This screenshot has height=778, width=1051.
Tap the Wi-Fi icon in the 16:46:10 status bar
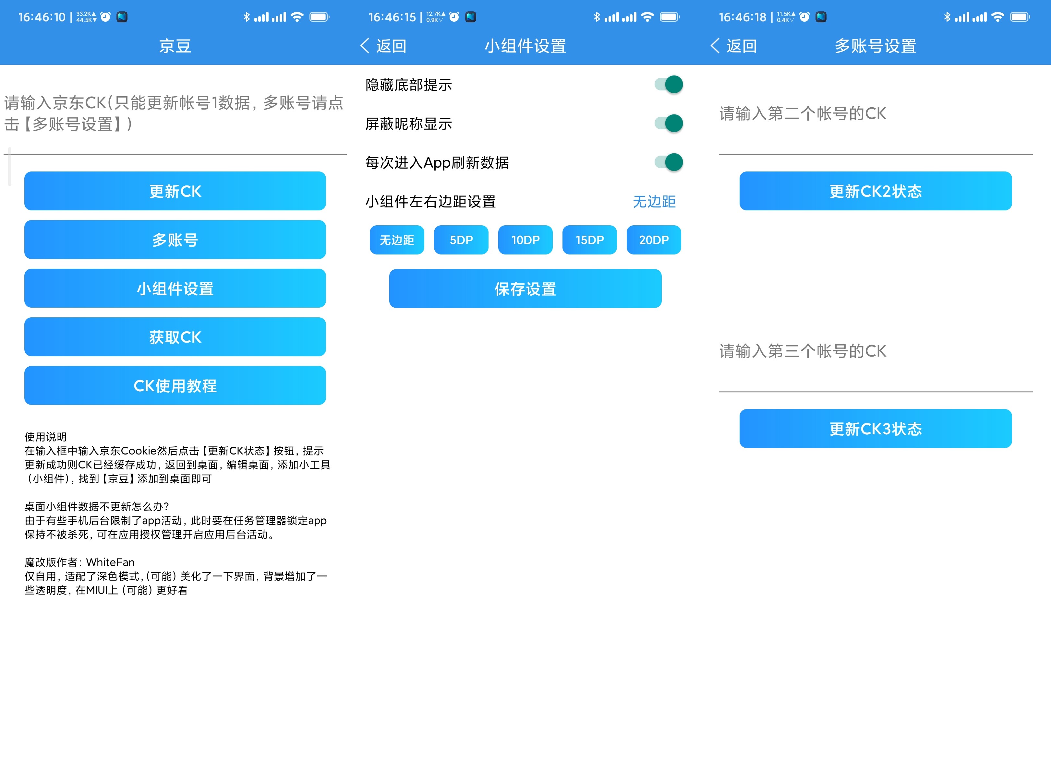tap(297, 17)
